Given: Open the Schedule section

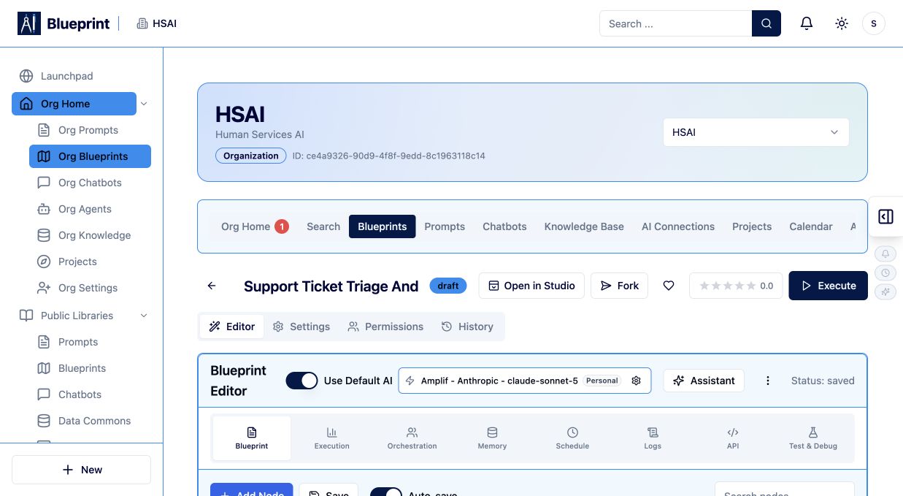Looking at the screenshot, I should [x=572, y=438].
